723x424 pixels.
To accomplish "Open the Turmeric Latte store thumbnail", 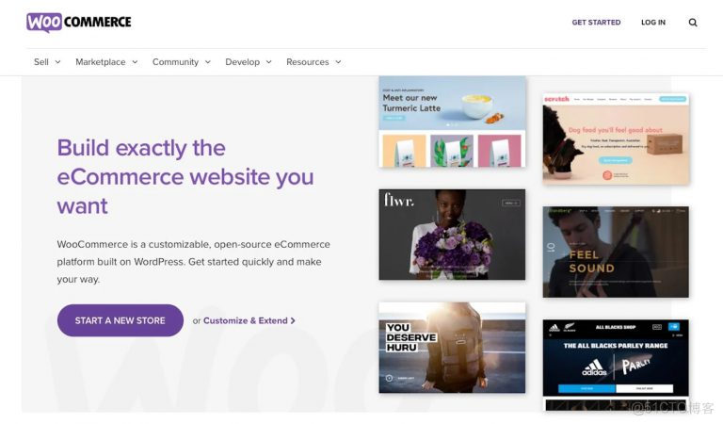I will 452,121.
